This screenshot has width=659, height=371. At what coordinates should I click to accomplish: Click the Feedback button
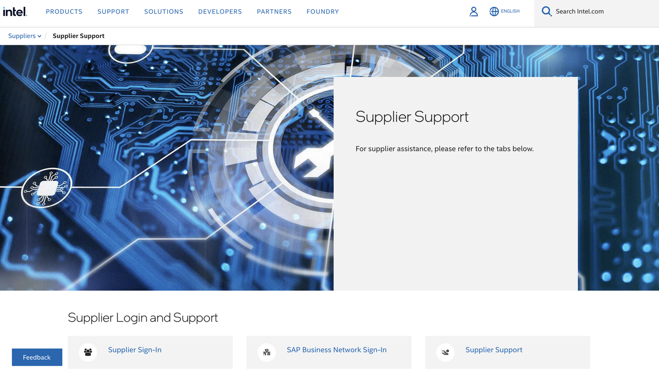(x=37, y=357)
